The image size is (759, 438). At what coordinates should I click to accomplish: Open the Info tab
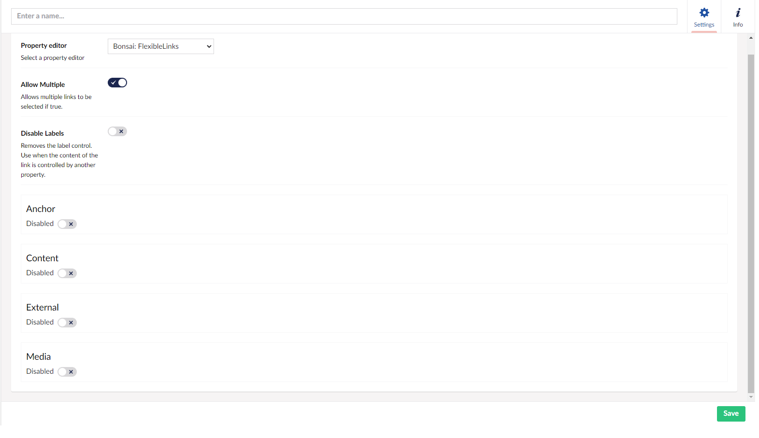pyautogui.click(x=738, y=17)
